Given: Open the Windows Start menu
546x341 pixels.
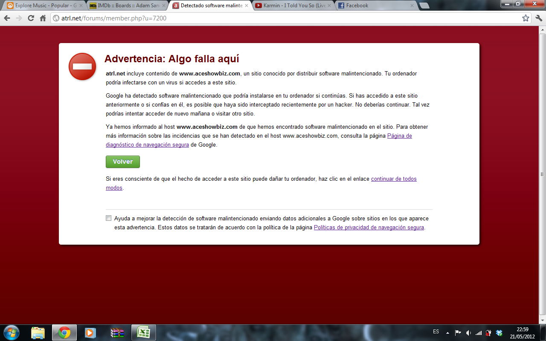Looking at the screenshot, I should coord(11,332).
